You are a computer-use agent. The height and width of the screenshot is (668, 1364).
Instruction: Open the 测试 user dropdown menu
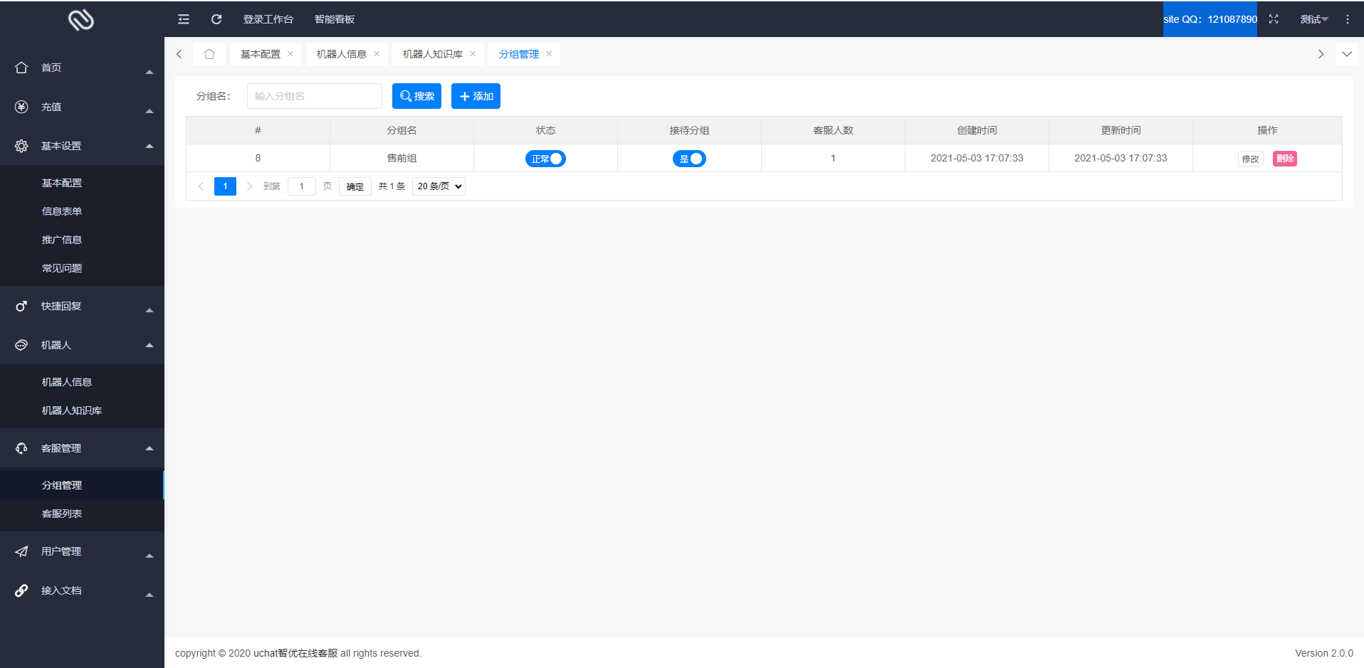1313,19
